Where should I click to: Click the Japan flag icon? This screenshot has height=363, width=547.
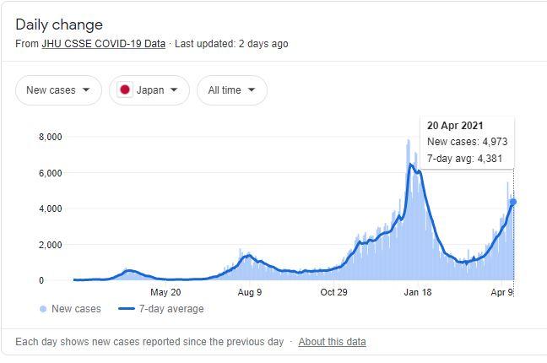point(126,90)
